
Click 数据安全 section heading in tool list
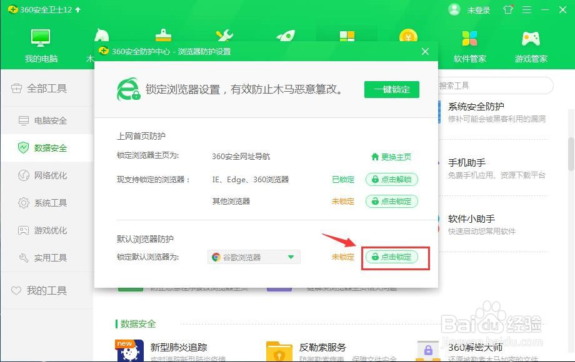(138, 323)
